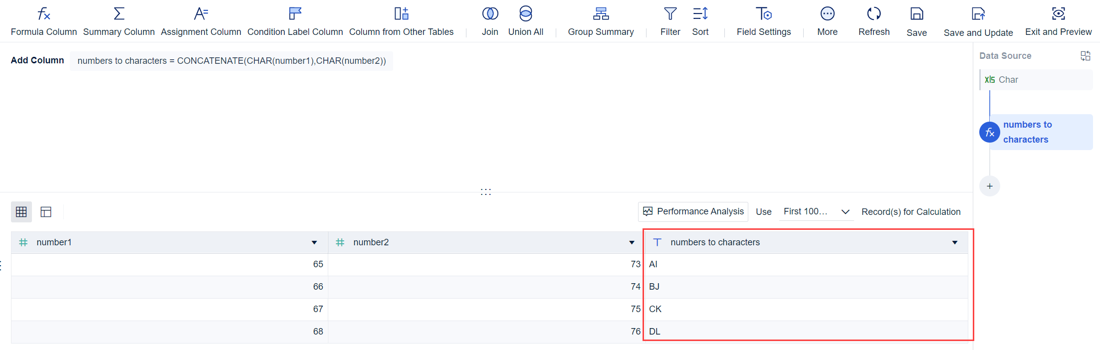This screenshot has width=1100, height=350.
Task: Choose the Union All tool
Action: [525, 21]
